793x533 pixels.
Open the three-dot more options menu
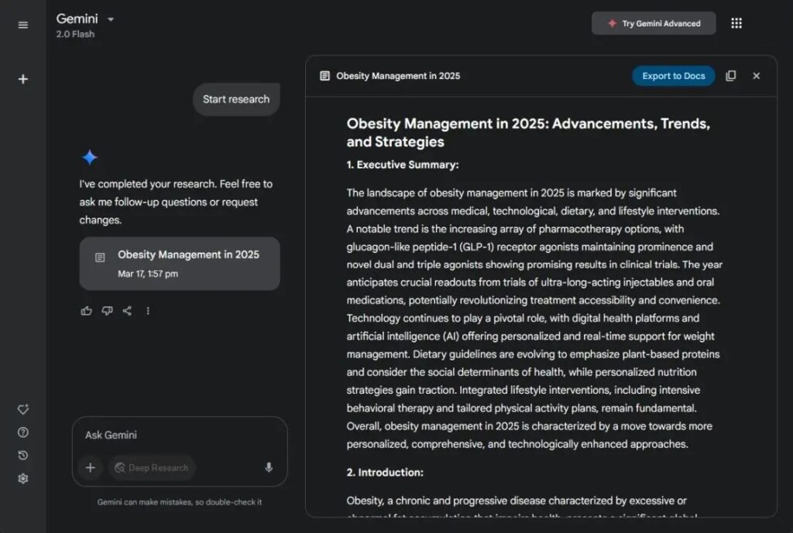[148, 310]
